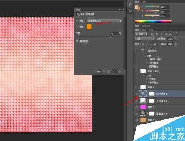Show the Shape 1 copy layer (形状 1 副本)
The image size is (185, 141).
pyautogui.click(x=137, y=71)
